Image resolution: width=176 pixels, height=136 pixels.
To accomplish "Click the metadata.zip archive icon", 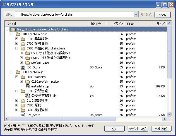I will [x=28, y=86].
